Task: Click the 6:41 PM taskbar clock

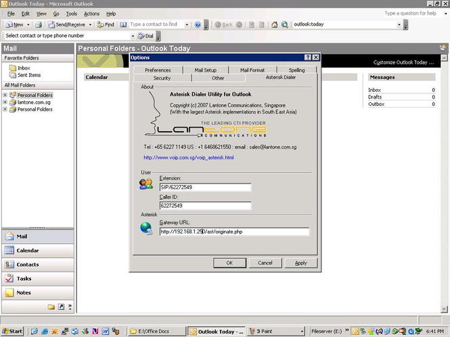Action: click(435, 332)
